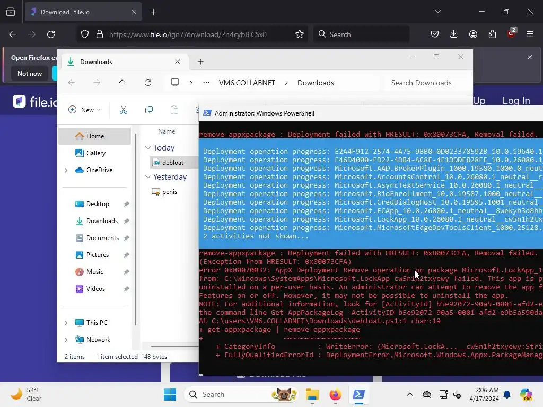Select the Download | file.io tab
Image resolution: width=543 pixels, height=407 pixels.
click(x=83, y=12)
